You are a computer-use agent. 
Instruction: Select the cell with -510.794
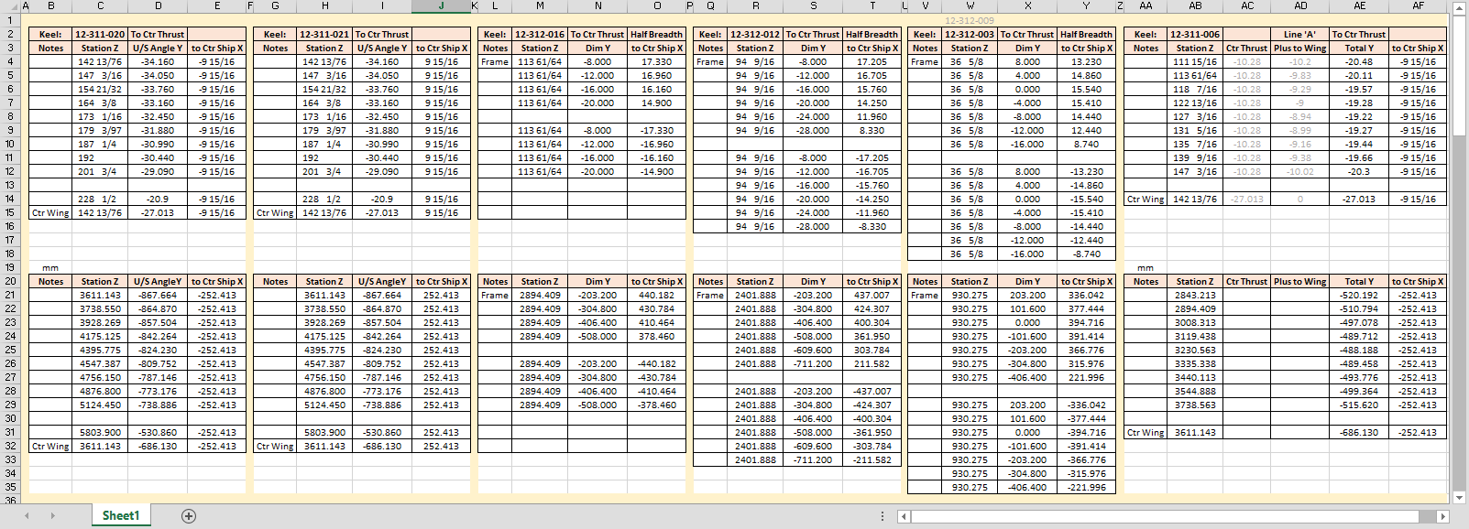(x=1359, y=309)
